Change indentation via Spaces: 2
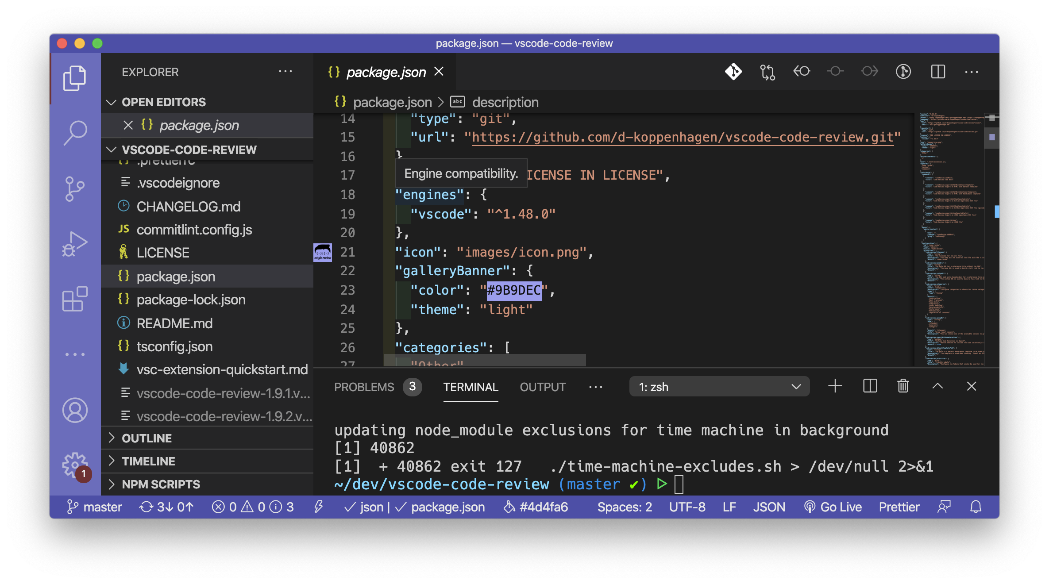This screenshot has width=1049, height=584. click(625, 507)
